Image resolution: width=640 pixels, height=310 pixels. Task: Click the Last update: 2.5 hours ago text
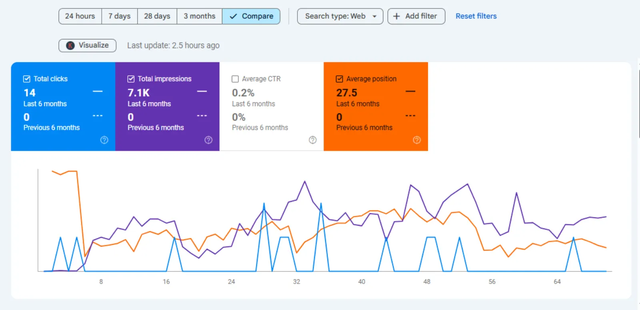point(173,46)
